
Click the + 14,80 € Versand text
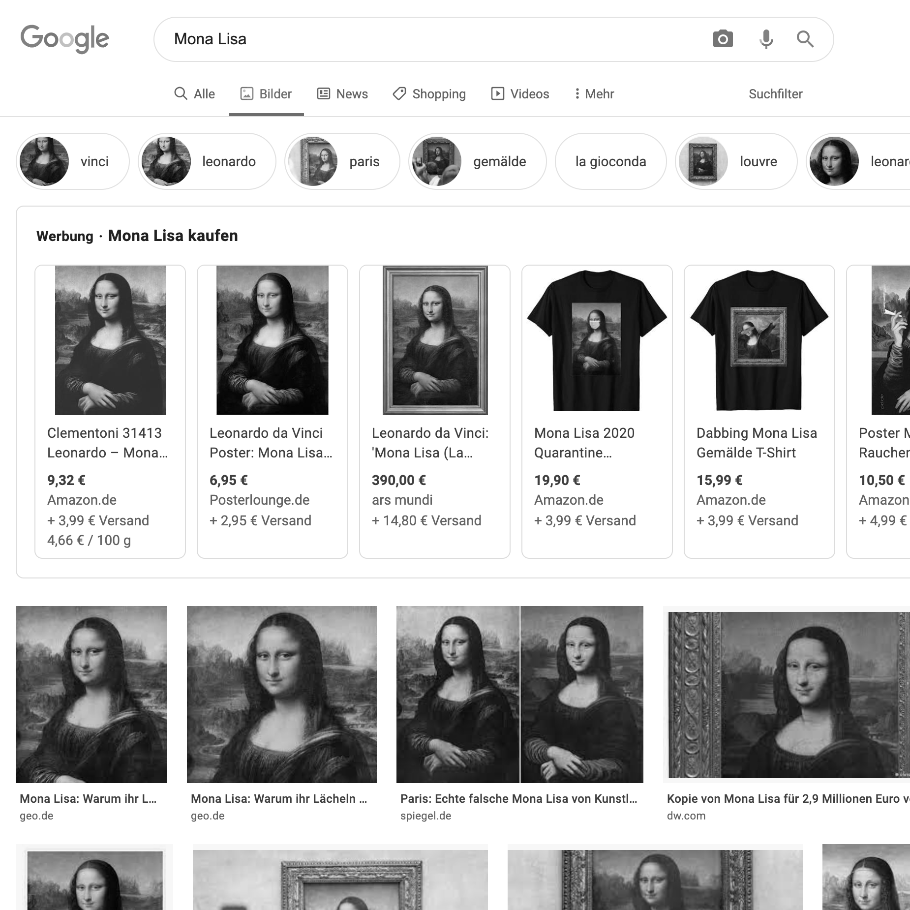[x=426, y=520]
